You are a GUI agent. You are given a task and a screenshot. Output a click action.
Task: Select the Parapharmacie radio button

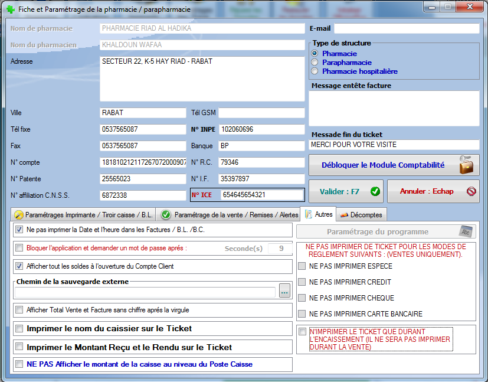point(315,63)
